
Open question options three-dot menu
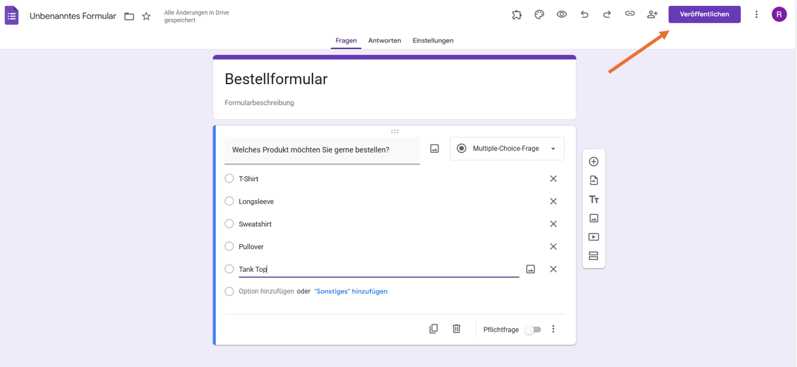point(553,329)
